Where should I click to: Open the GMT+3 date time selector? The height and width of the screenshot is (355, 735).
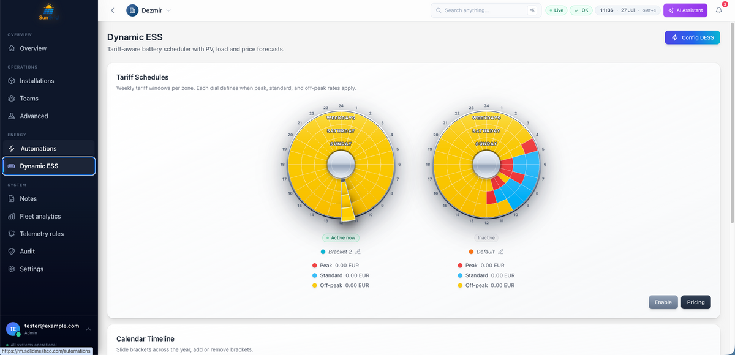click(x=628, y=10)
